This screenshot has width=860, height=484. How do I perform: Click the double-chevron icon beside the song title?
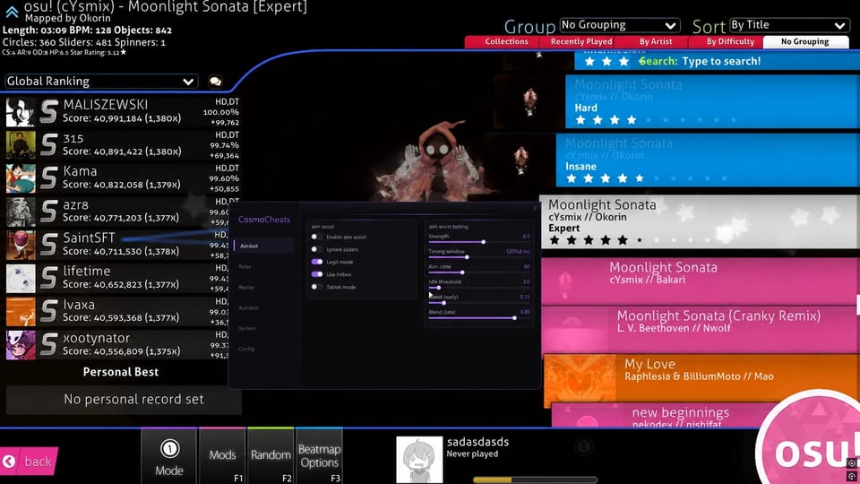pyautogui.click(x=12, y=11)
